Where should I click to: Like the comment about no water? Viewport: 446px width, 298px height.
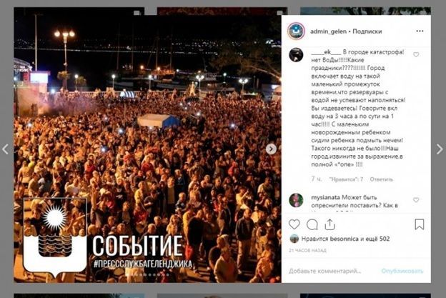click(416, 54)
